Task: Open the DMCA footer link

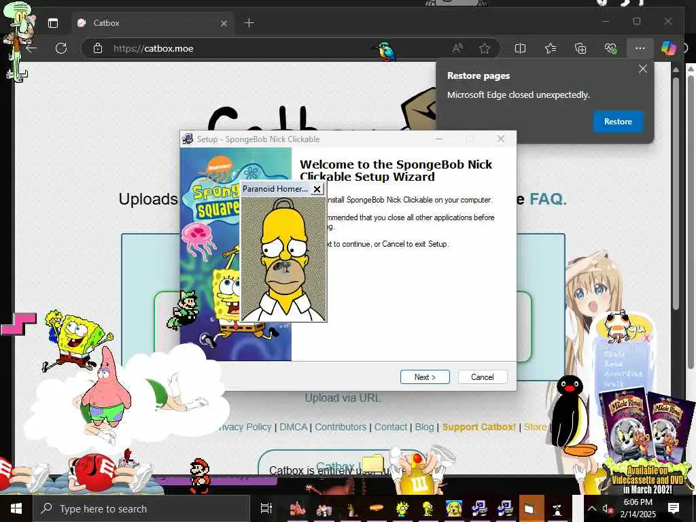Action: tap(294, 427)
